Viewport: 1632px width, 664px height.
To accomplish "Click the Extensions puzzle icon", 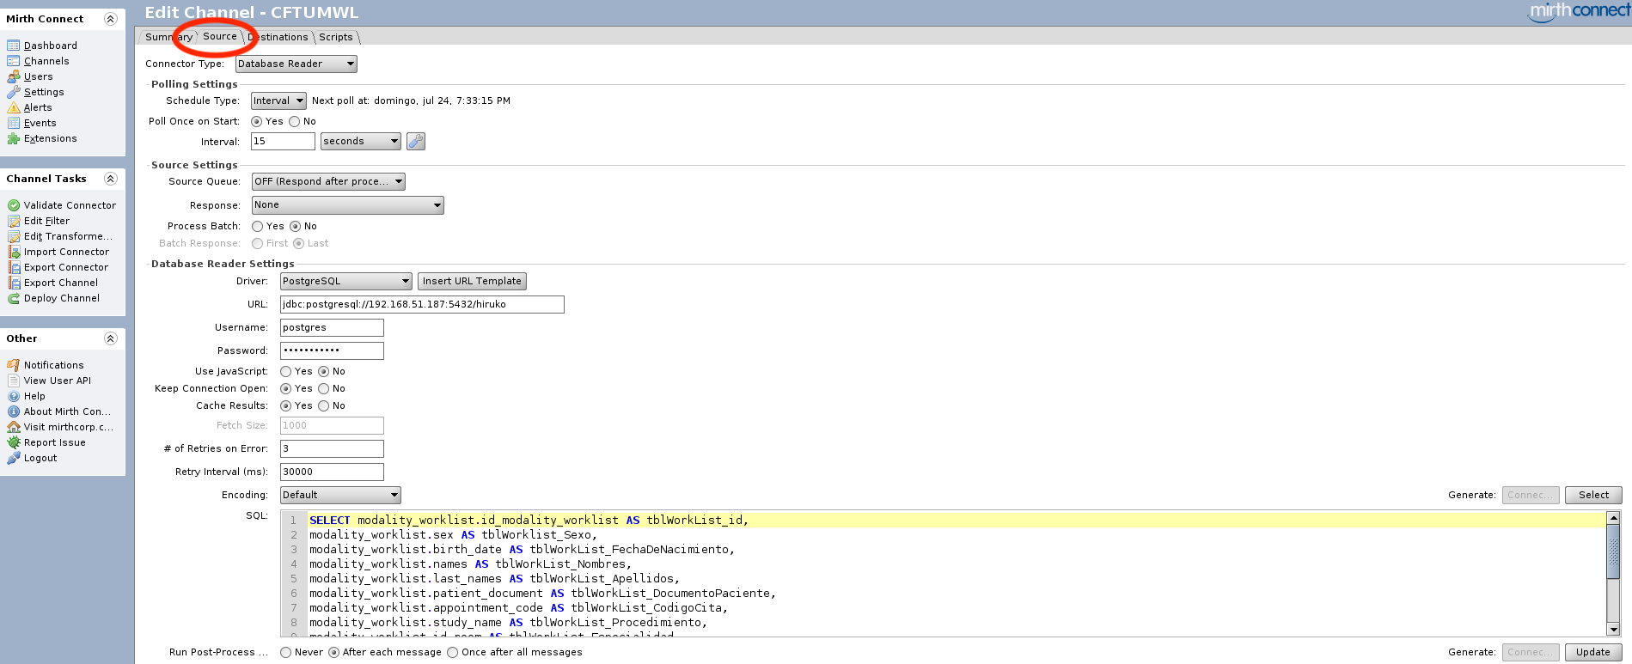I will tap(14, 138).
